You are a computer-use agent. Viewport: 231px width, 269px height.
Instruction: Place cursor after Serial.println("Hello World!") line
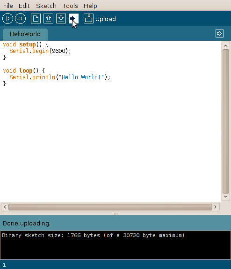tap(111, 77)
